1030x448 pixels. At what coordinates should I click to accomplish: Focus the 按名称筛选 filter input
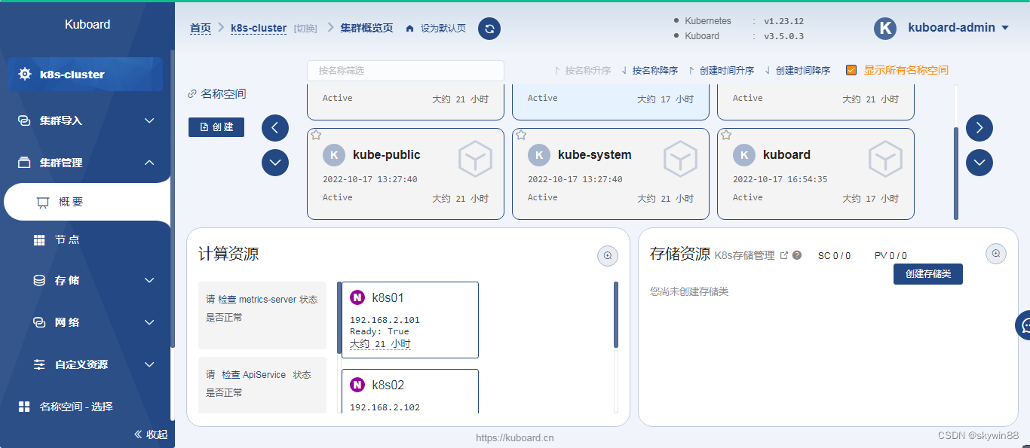click(x=406, y=71)
